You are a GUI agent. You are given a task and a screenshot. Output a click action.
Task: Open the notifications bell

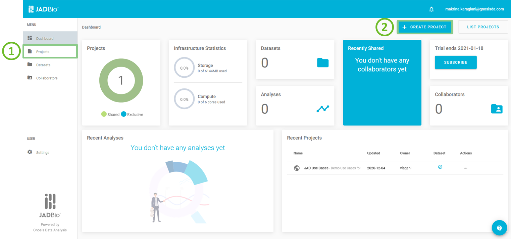tap(431, 9)
